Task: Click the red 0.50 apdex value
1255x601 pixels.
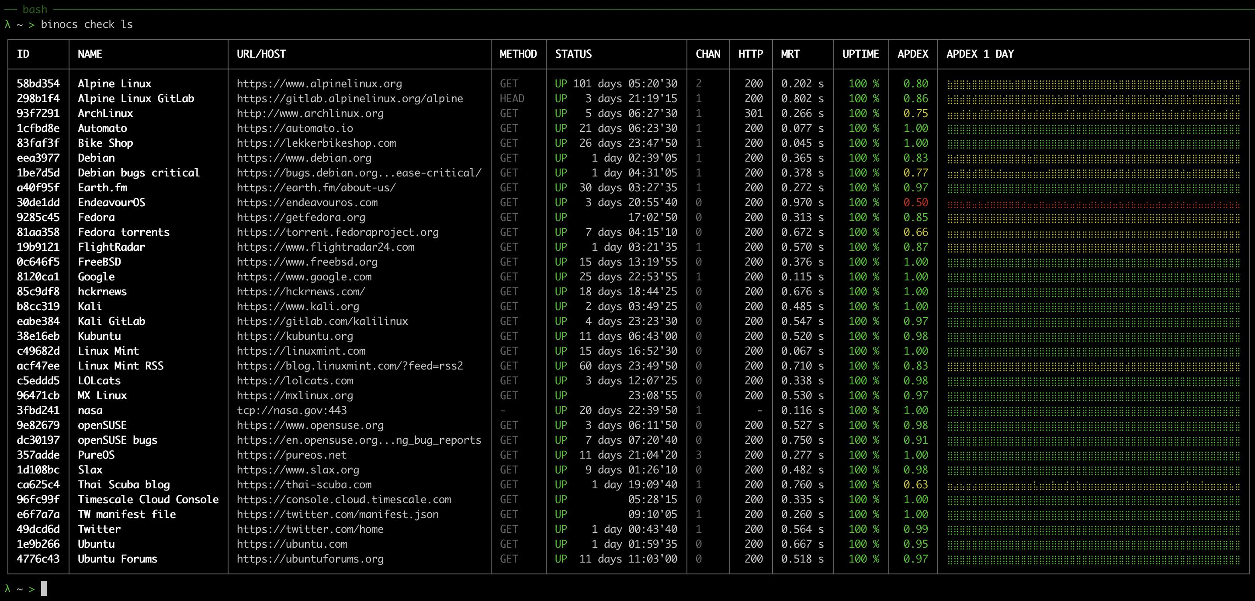Action: click(915, 203)
